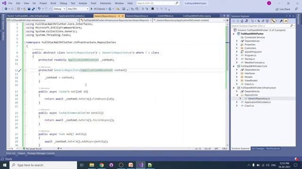
Task: Switch to the ApplicationDbContext.cs tab
Action: tap(72, 16)
